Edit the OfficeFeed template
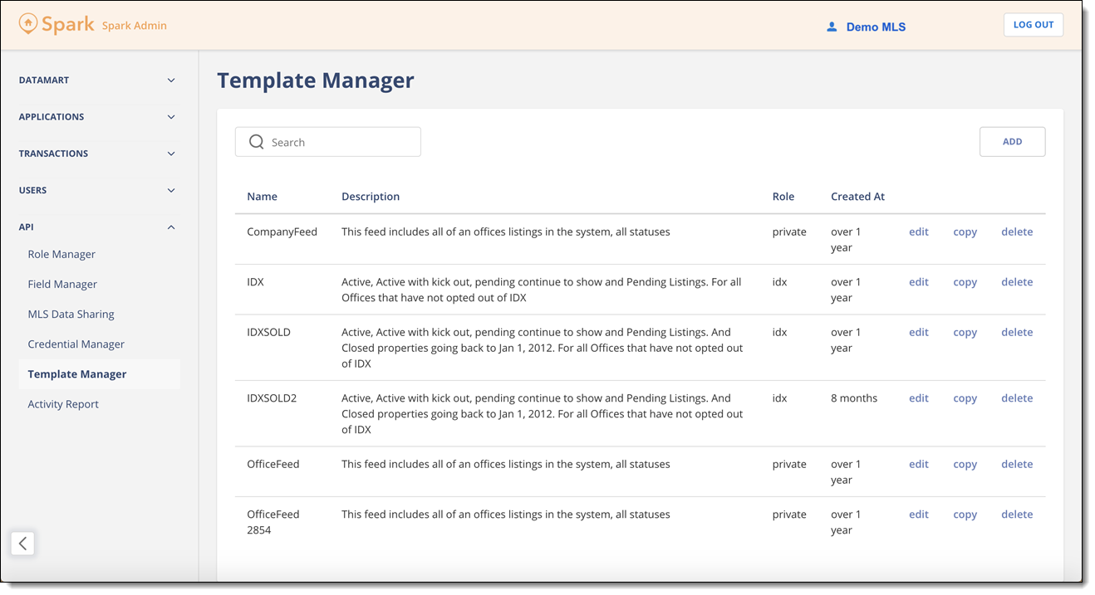This screenshot has height=595, width=1095. [x=919, y=465]
